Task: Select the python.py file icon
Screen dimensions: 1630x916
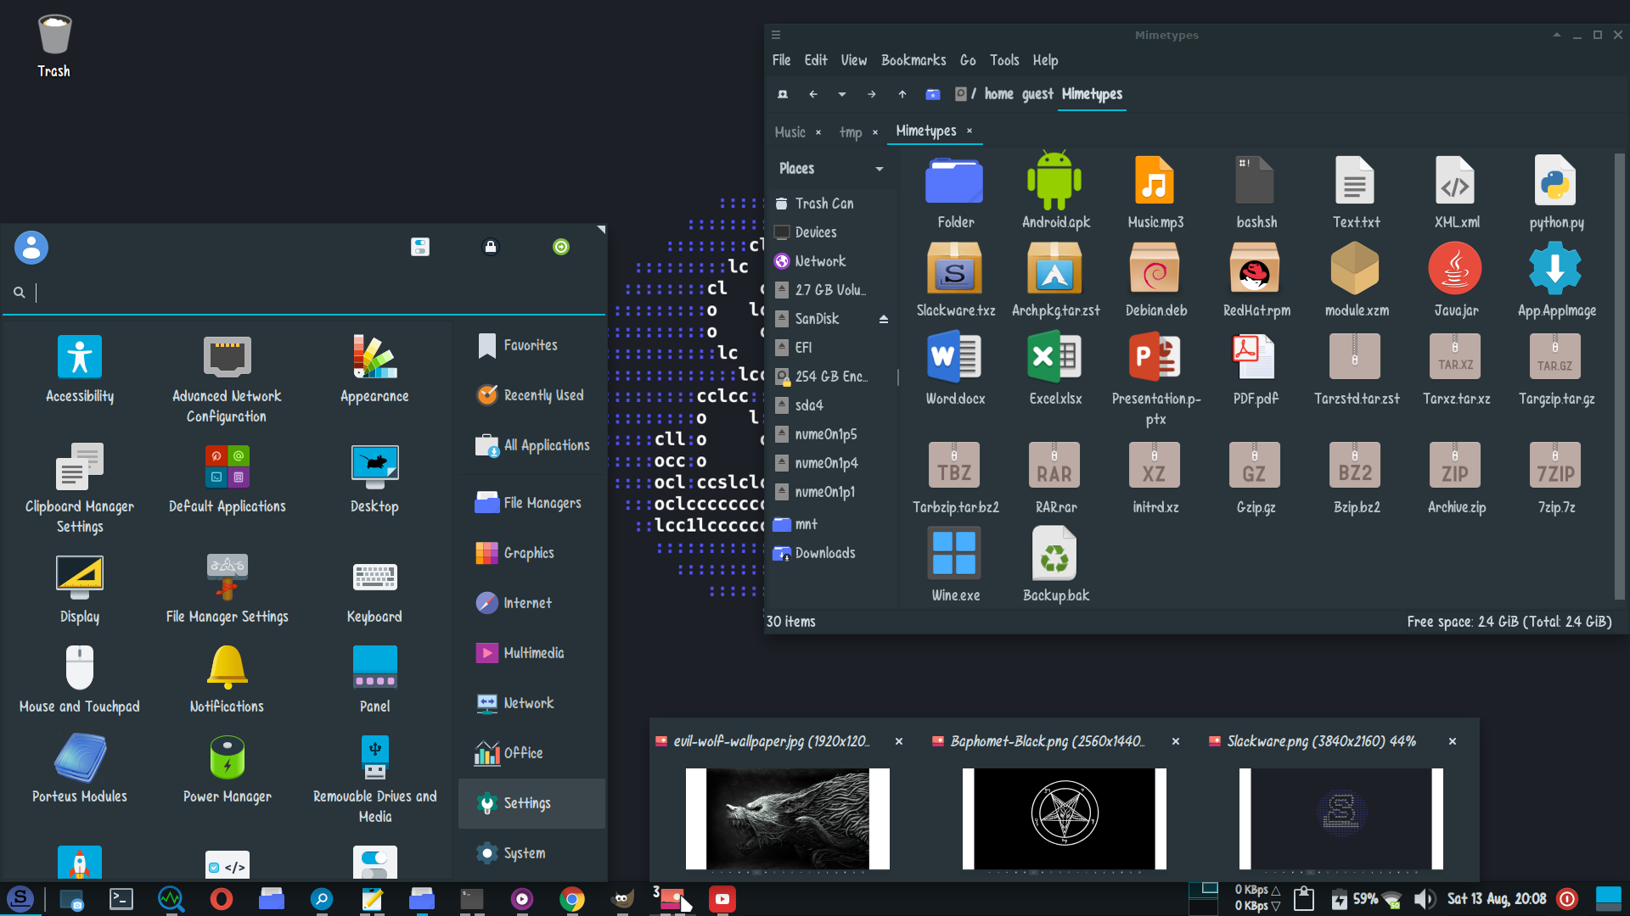Action: tap(1555, 181)
